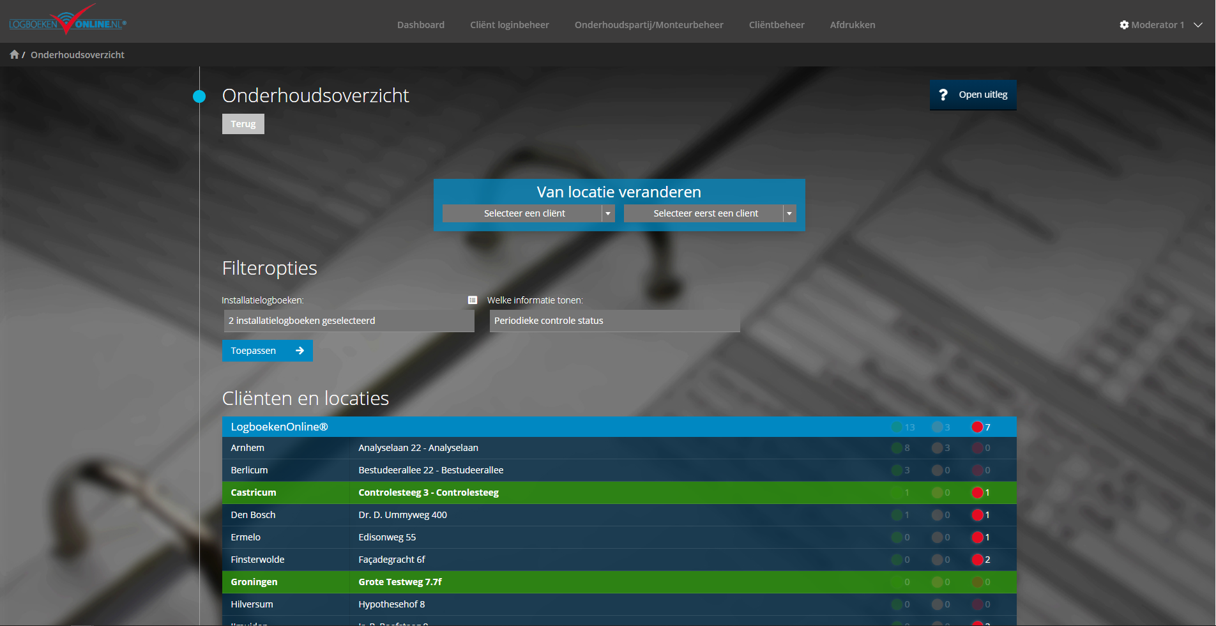Image resolution: width=1216 pixels, height=626 pixels.
Task: Click the grey indicator showing 3 in Arnhem row
Action: coord(938,448)
